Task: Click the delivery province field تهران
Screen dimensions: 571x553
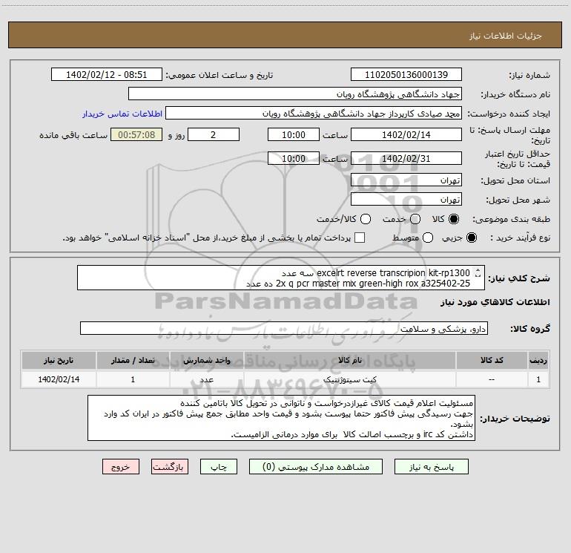Action: [x=406, y=180]
